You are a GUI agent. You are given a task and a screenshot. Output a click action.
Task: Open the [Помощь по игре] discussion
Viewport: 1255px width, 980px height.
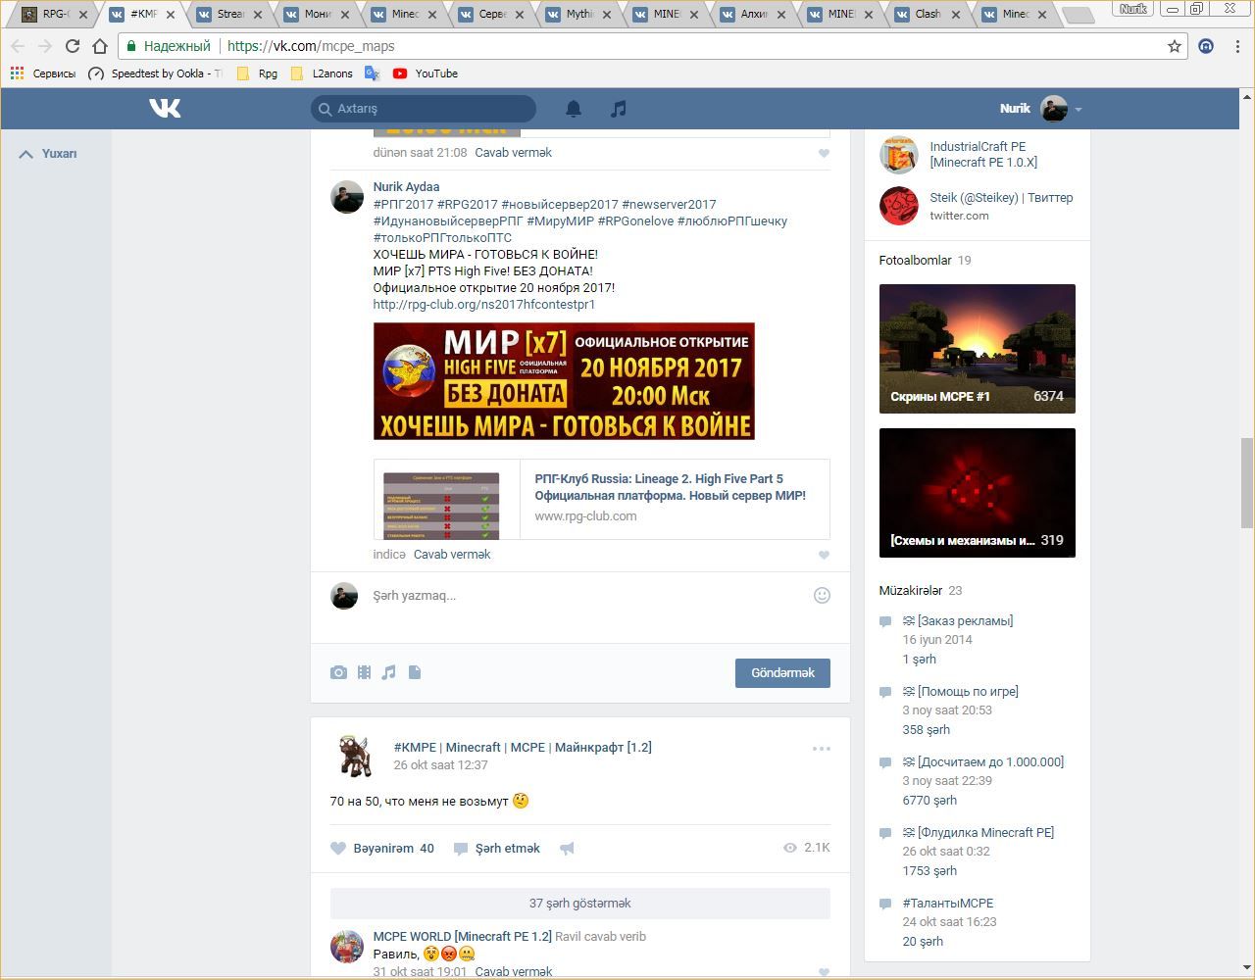pyautogui.click(x=968, y=692)
